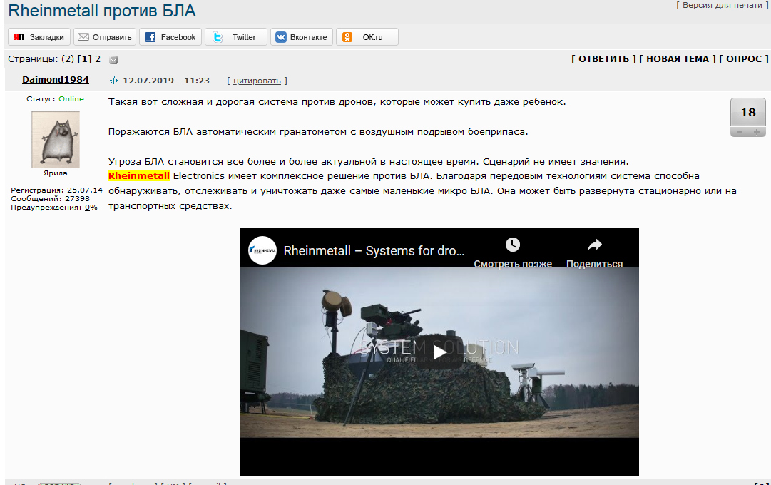
Task: Open the small page jump dropdown icon
Action: tap(113, 60)
